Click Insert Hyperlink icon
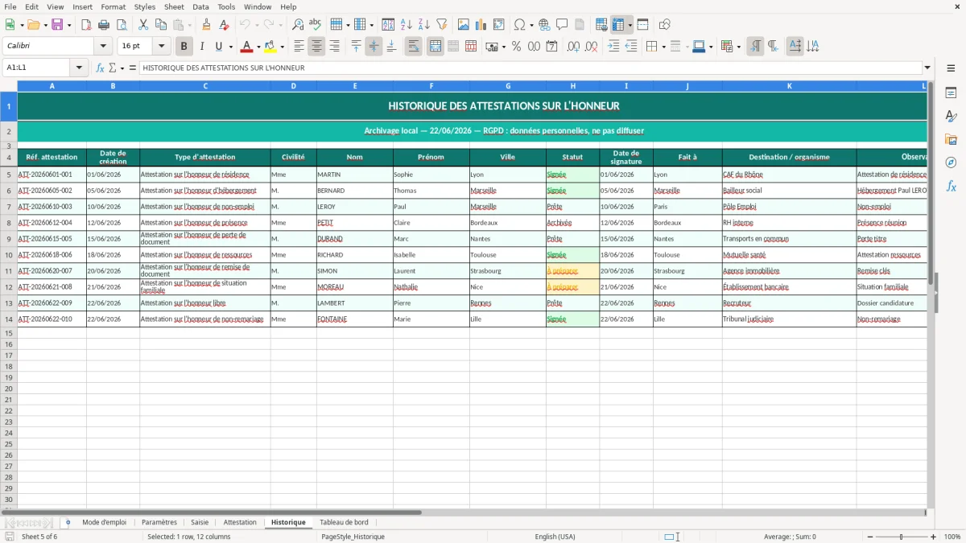The width and height of the screenshot is (966, 543). [544, 25]
